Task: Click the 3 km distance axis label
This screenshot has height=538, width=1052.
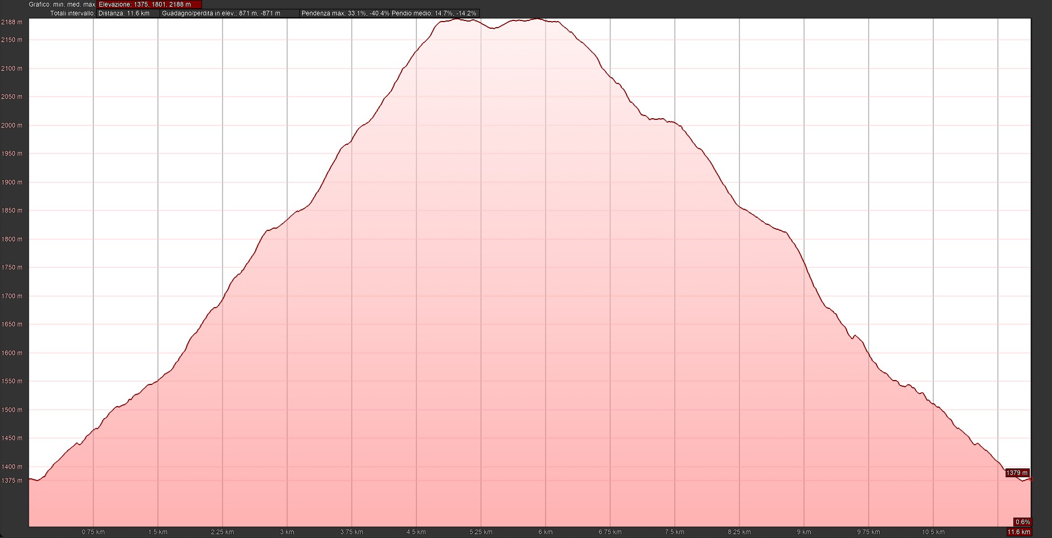Action: (x=287, y=532)
